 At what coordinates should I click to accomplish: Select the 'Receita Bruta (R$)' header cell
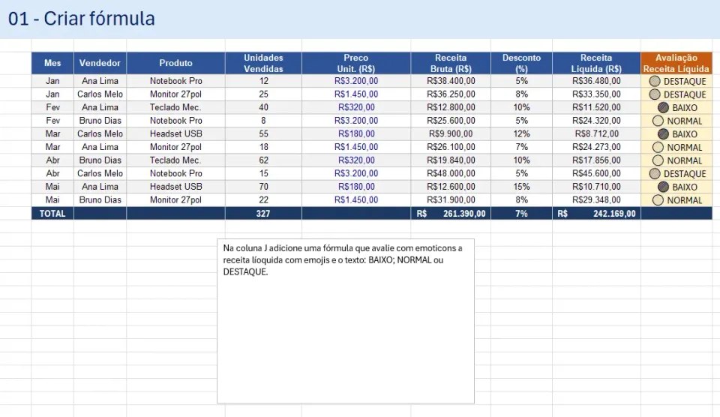point(451,63)
